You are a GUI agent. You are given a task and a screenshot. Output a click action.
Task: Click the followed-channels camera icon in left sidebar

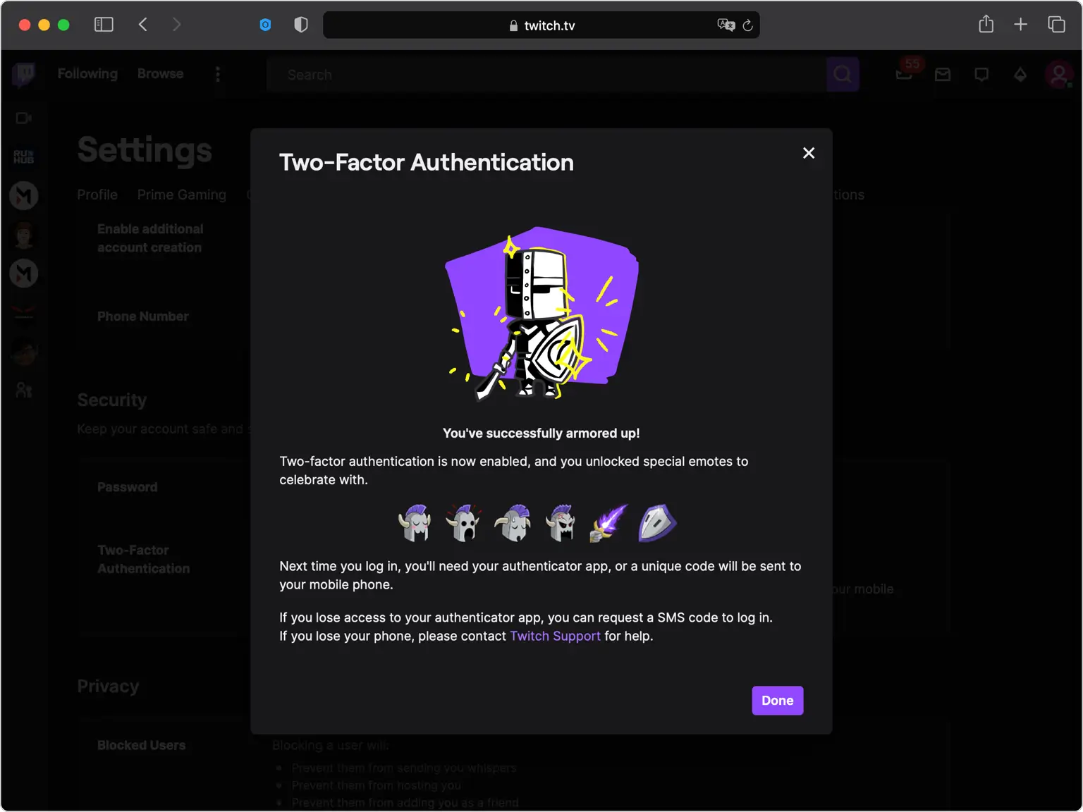tap(24, 118)
